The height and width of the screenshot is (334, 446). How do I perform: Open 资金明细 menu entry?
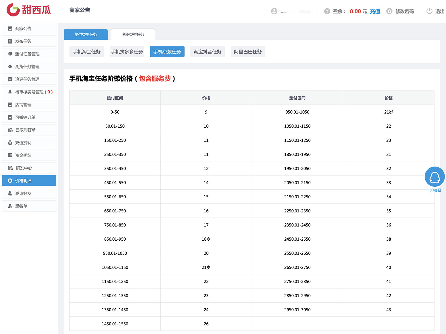(x=29, y=155)
